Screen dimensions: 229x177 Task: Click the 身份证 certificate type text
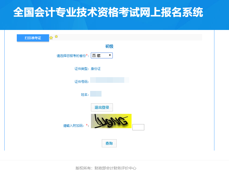96,69
